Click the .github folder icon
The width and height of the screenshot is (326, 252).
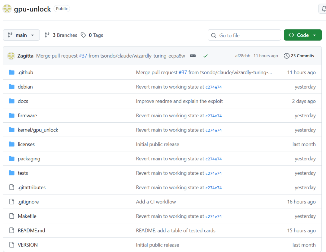pyautogui.click(x=12, y=72)
